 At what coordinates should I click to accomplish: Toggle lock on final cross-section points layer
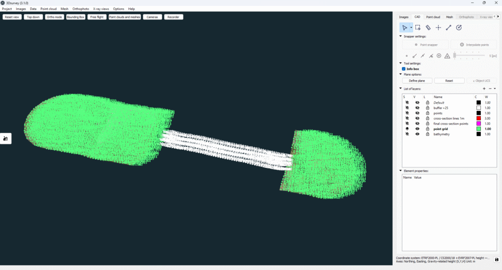click(x=427, y=123)
